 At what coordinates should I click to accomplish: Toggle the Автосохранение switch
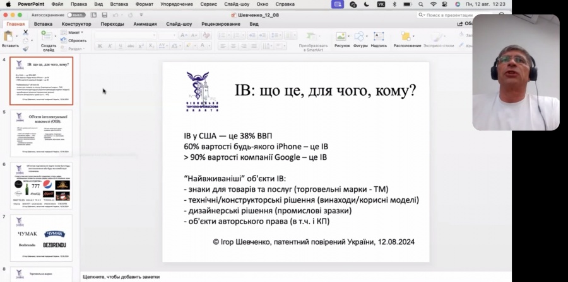point(76,15)
